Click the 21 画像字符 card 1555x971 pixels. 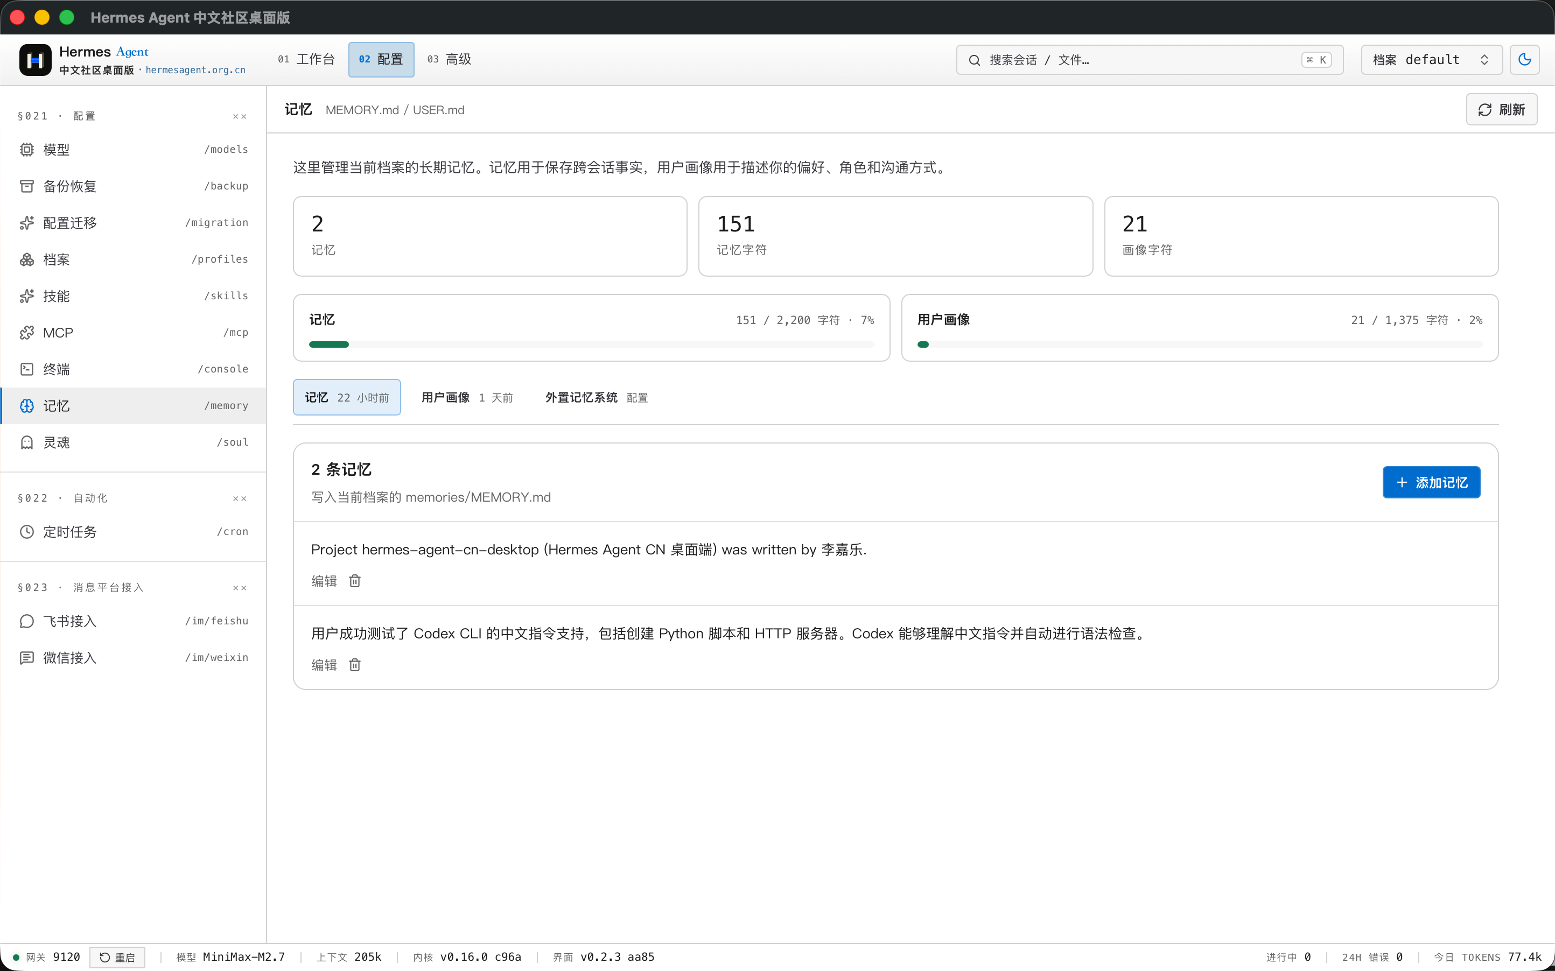(x=1301, y=236)
